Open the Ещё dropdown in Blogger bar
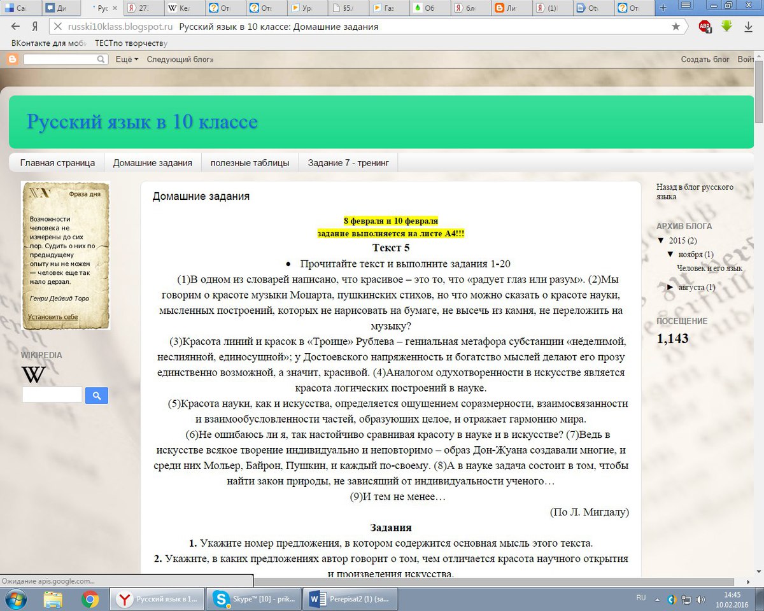Viewport: 764px width, 611px height. tap(127, 59)
